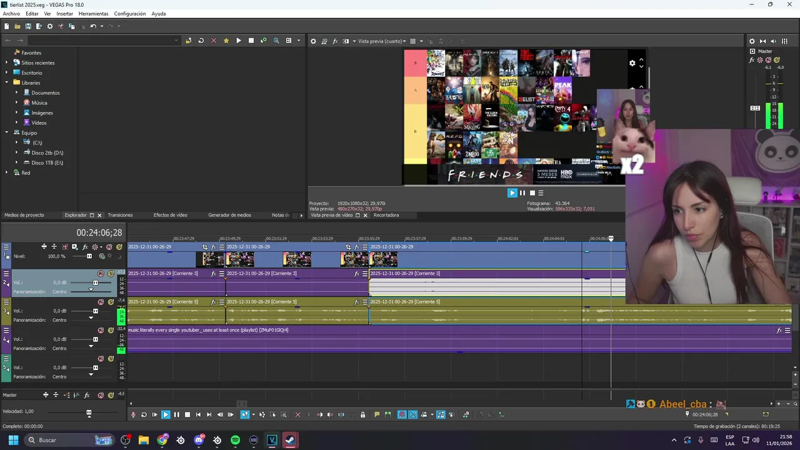
Task: Open the Herramientas menu
Action: click(x=94, y=14)
